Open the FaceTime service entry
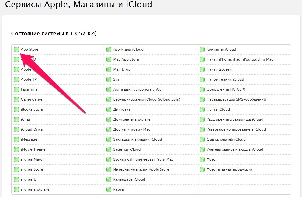The image size is (302, 197). tap(29, 89)
